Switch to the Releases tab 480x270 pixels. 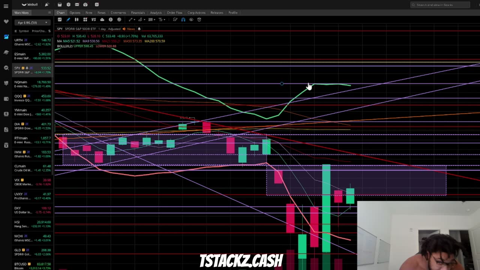217,13
